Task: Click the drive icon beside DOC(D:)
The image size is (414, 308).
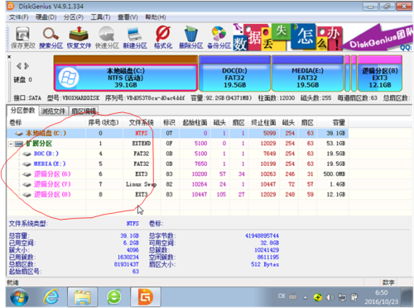Action: coord(26,154)
